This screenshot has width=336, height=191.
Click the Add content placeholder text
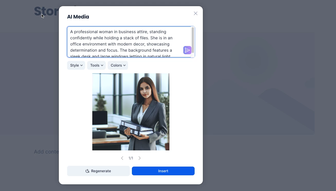click(x=47, y=152)
